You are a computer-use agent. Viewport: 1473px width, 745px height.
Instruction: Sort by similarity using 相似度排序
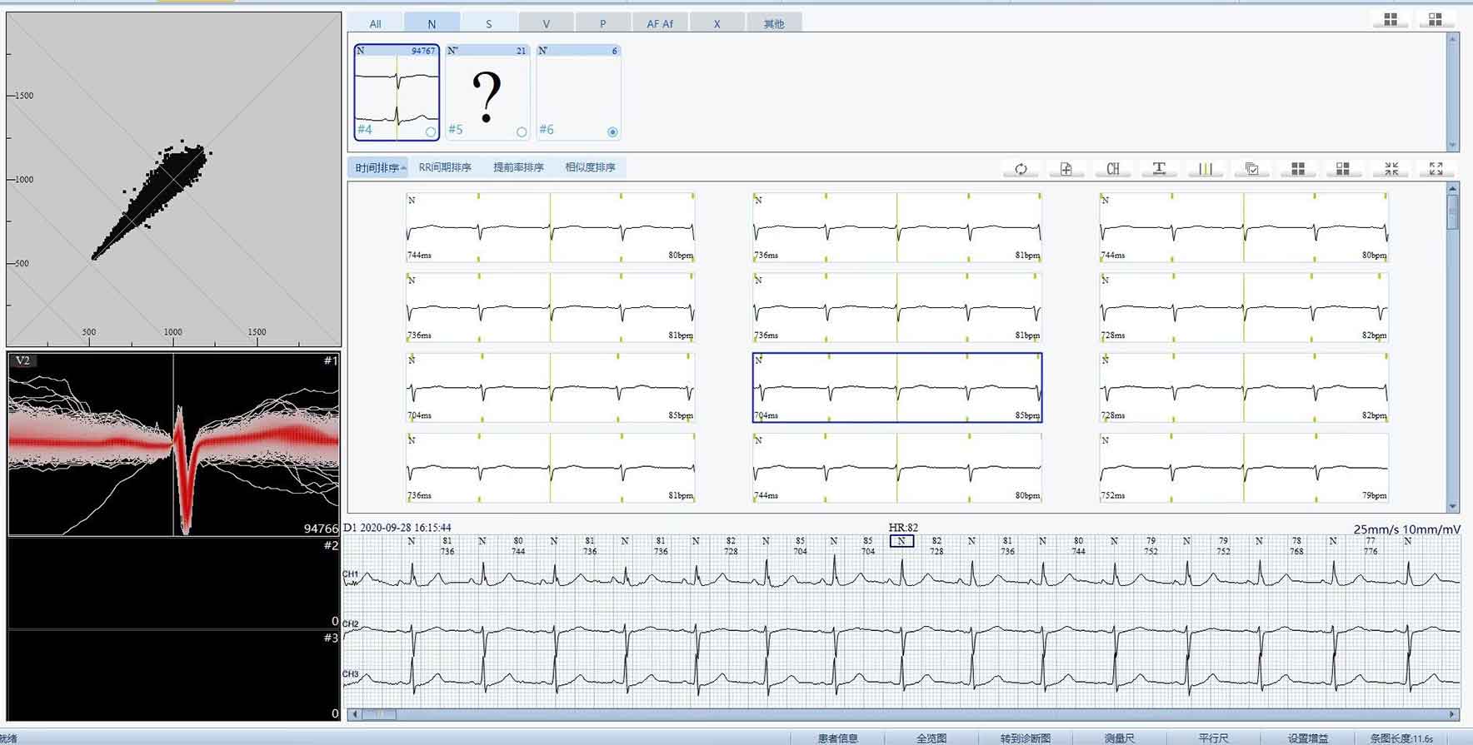pos(590,167)
